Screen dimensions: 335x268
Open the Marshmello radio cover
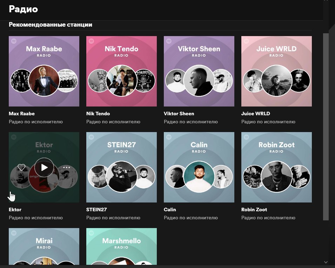point(122,246)
